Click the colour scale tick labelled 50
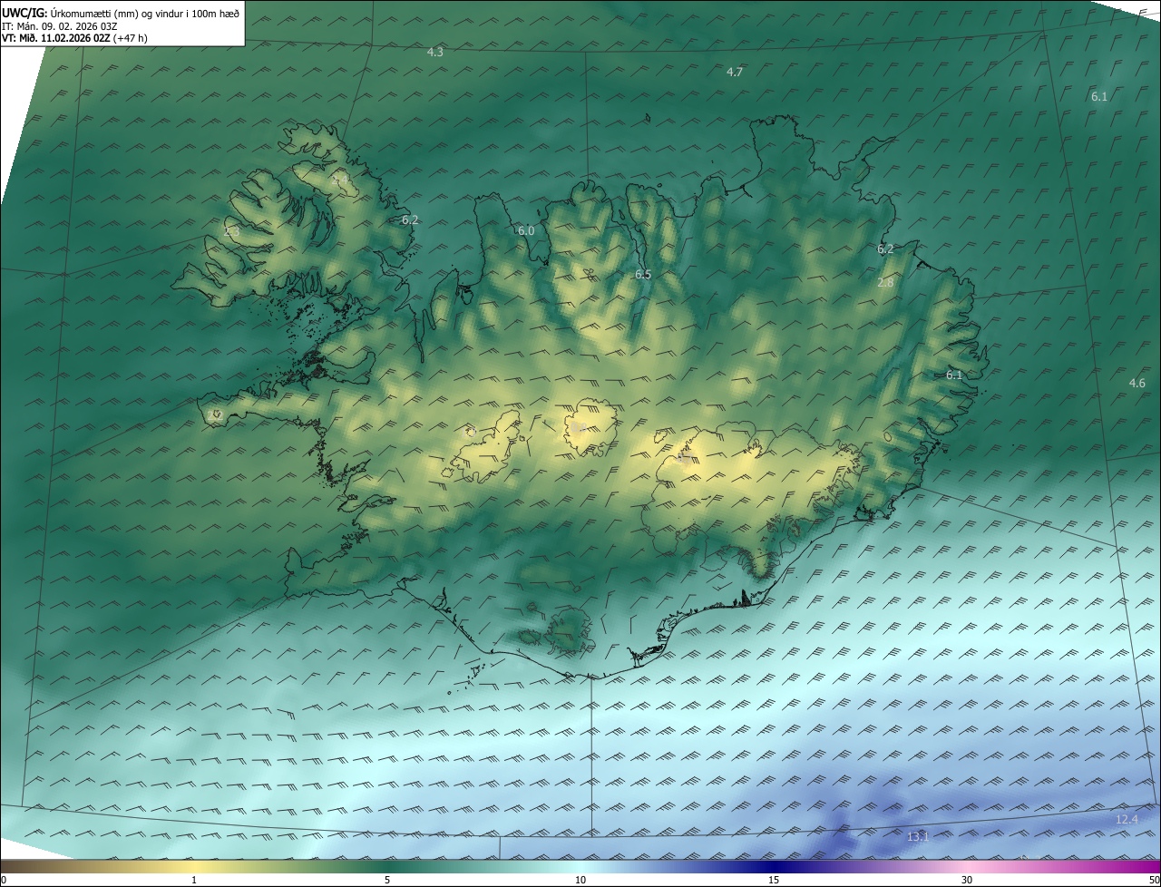The width and height of the screenshot is (1161, 887). coord(1154,880)
